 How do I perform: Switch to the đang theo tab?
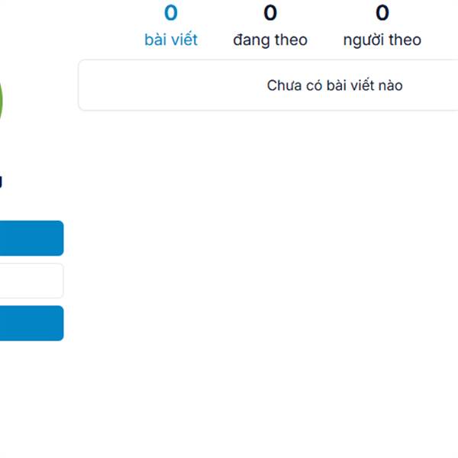click(270, 27)
